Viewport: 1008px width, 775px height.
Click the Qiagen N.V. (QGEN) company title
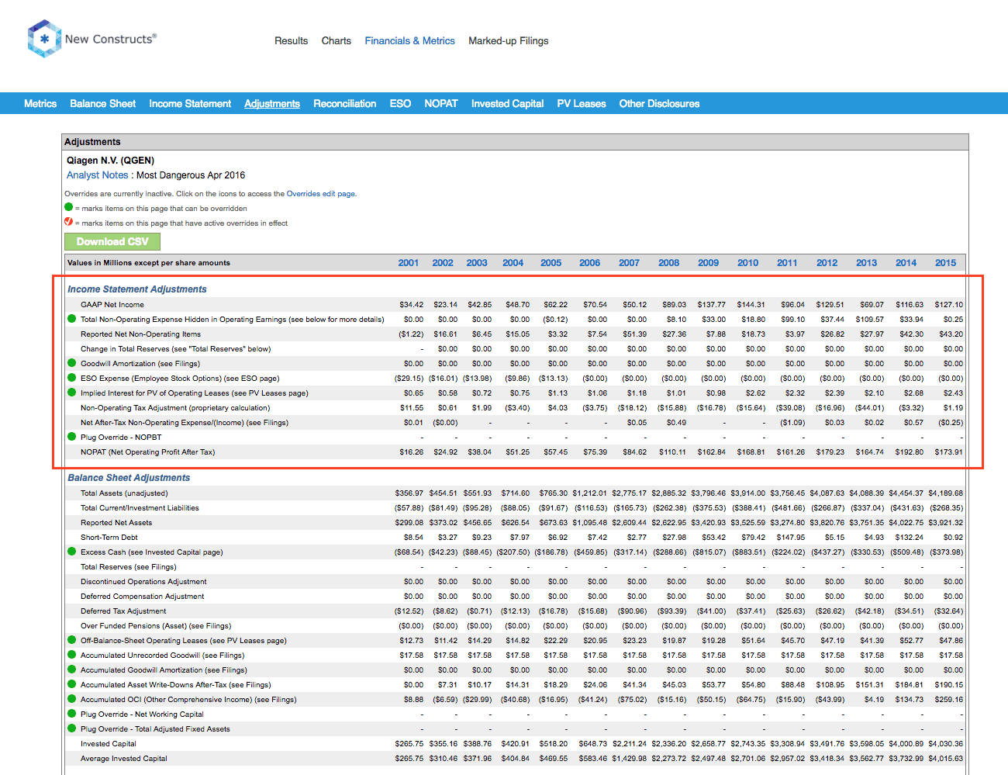(x=110, y=161)
